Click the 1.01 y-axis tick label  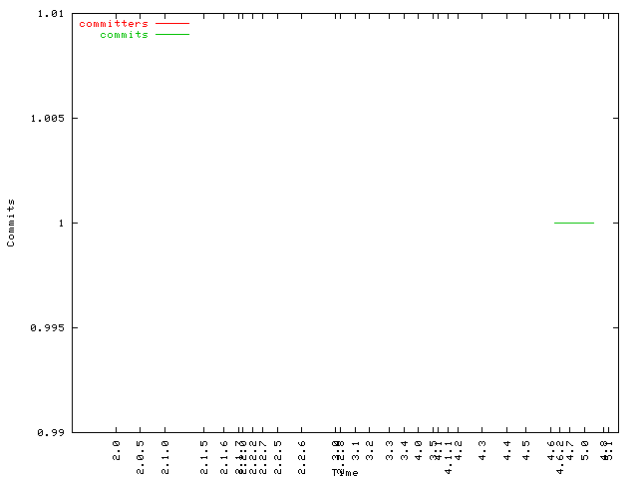tap(50, 14)
